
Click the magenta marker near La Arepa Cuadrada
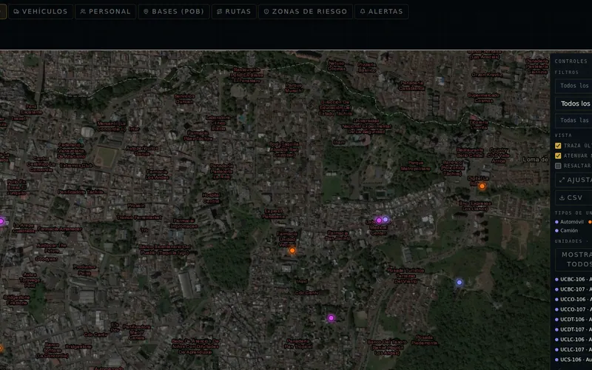(1, 221)
